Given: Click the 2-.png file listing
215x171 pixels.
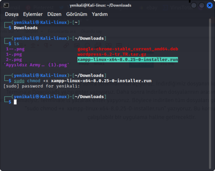Looking at the screenshot, I should [x=14, y=59].
